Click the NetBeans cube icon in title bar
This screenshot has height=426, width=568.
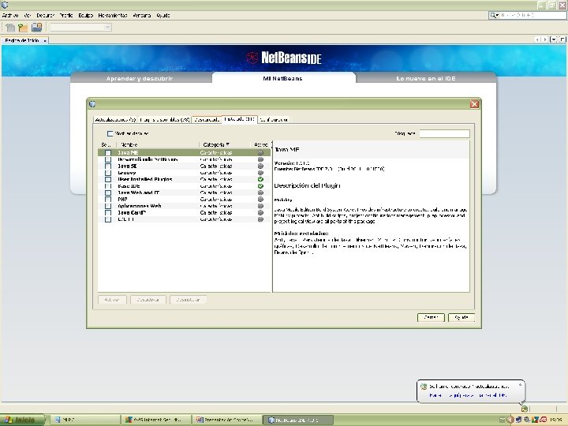click(5, 5)
